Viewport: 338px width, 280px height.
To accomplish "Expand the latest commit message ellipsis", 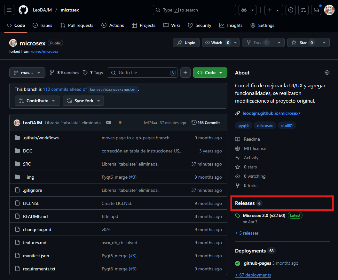I will pos(109,123).
